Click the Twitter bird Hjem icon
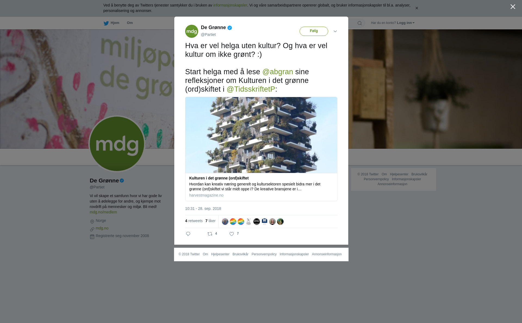 pyautogui.click(x=106, y=23)
